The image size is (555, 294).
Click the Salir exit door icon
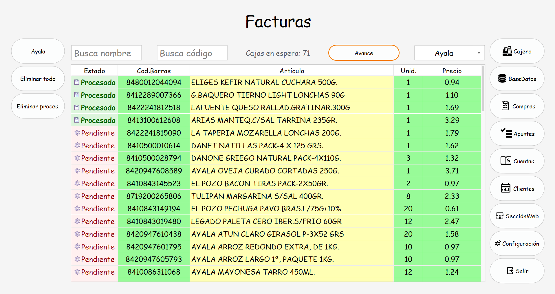(x=510, y=271)
